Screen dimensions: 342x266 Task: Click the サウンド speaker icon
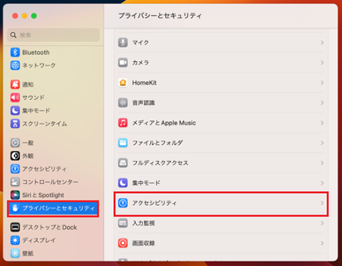(x=15, y=97)
